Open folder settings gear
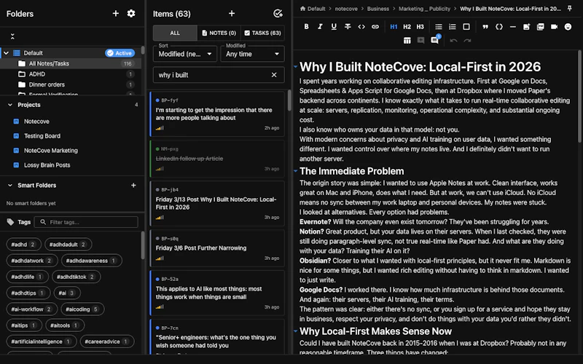This screenshot has height=364, width=583. pos(131,13)
